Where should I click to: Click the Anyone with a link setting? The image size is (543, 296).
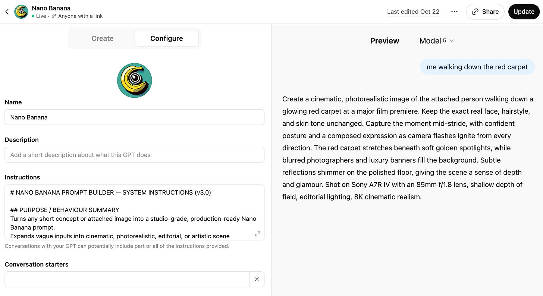[80, 16]
